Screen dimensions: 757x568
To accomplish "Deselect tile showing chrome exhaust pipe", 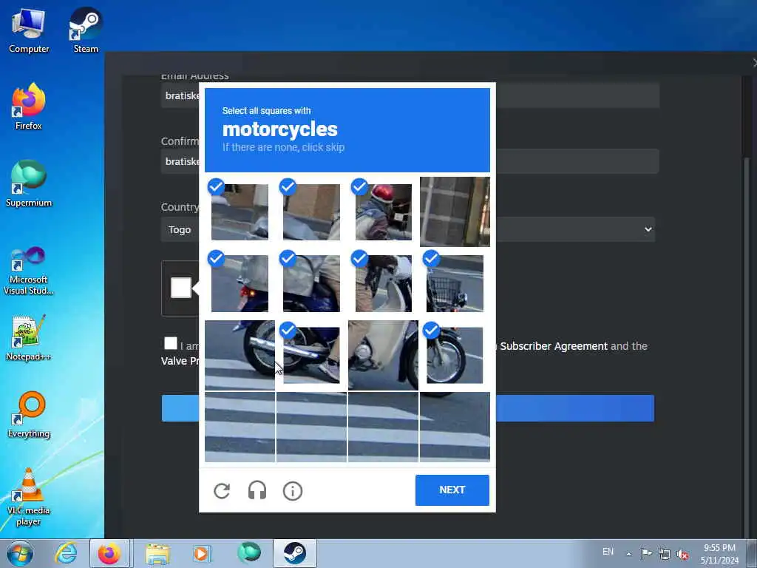I will point(311,355).
